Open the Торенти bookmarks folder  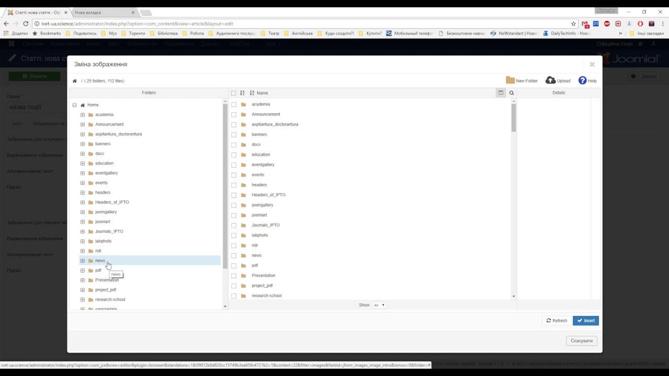click(x=133, y=33)
